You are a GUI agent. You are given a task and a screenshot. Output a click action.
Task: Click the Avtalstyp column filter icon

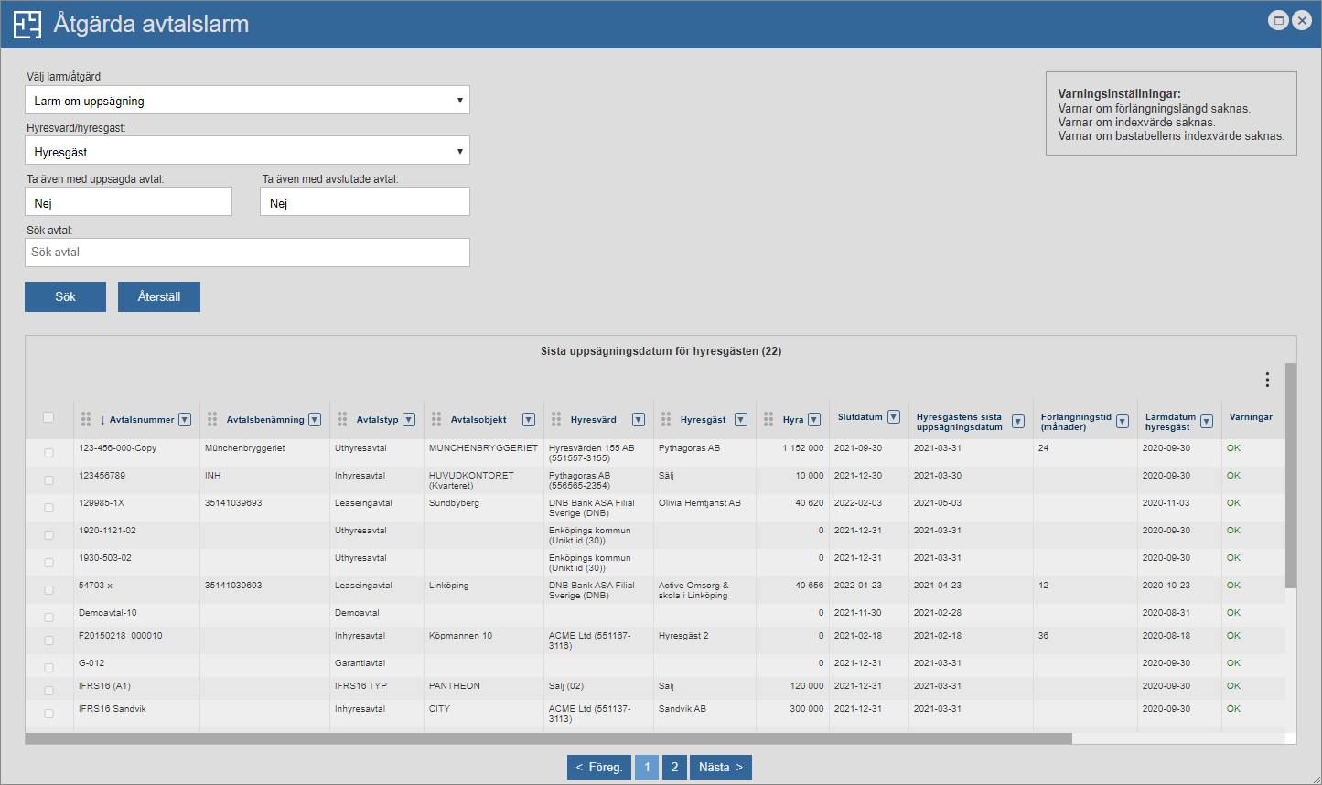[409, 420]
